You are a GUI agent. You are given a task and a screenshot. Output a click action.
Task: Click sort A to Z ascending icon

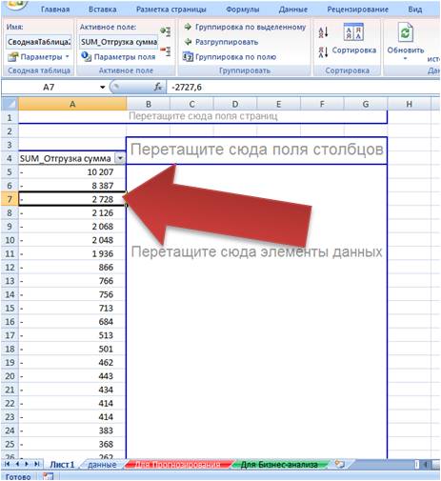(323, 32)
